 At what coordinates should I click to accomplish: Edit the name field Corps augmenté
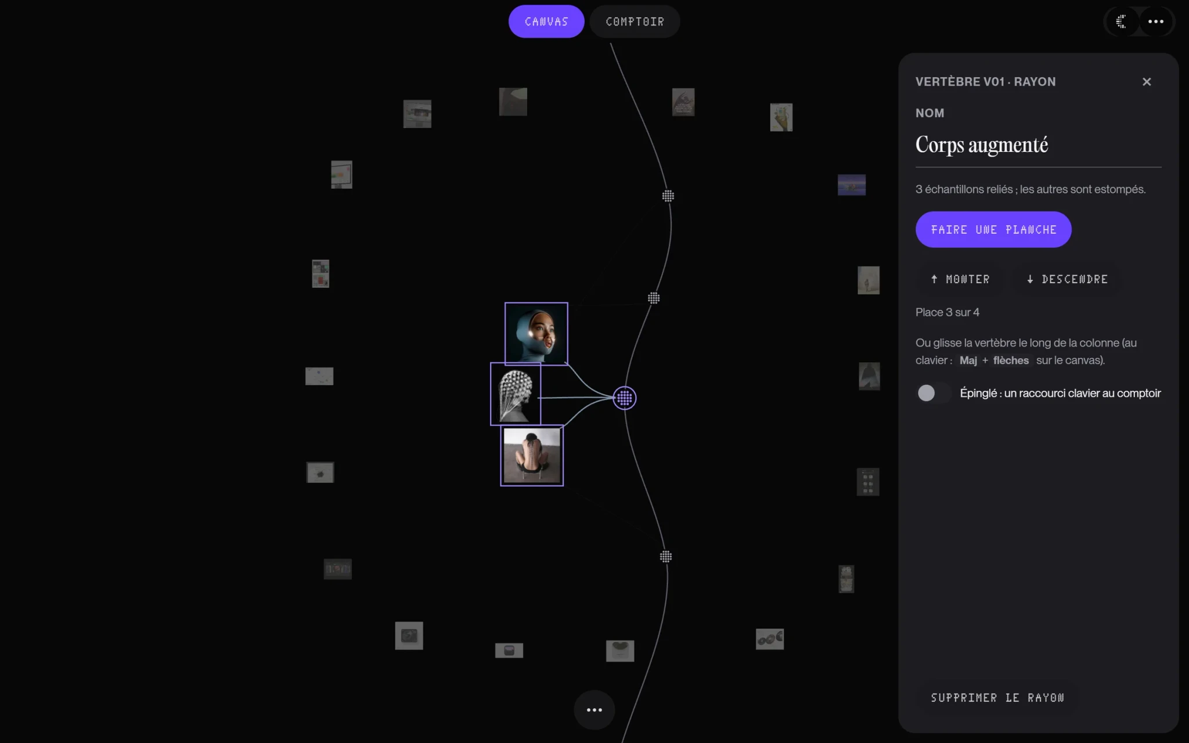tap(1038, 145)
